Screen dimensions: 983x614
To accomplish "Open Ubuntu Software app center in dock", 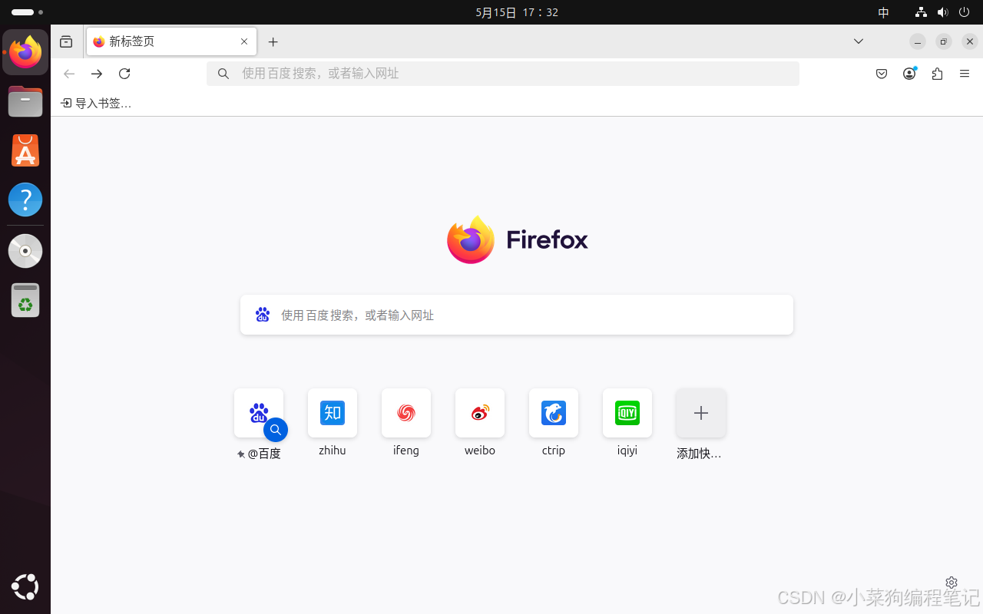I will point(25,150).
